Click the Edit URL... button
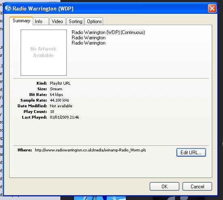The height and width of the screenshot is (200, 223). pyautogui.click(x=191, y=152)
